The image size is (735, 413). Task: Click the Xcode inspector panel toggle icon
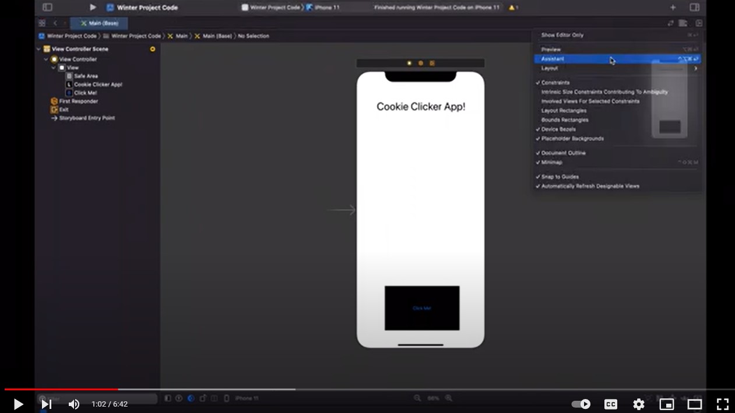coord(694,8)
